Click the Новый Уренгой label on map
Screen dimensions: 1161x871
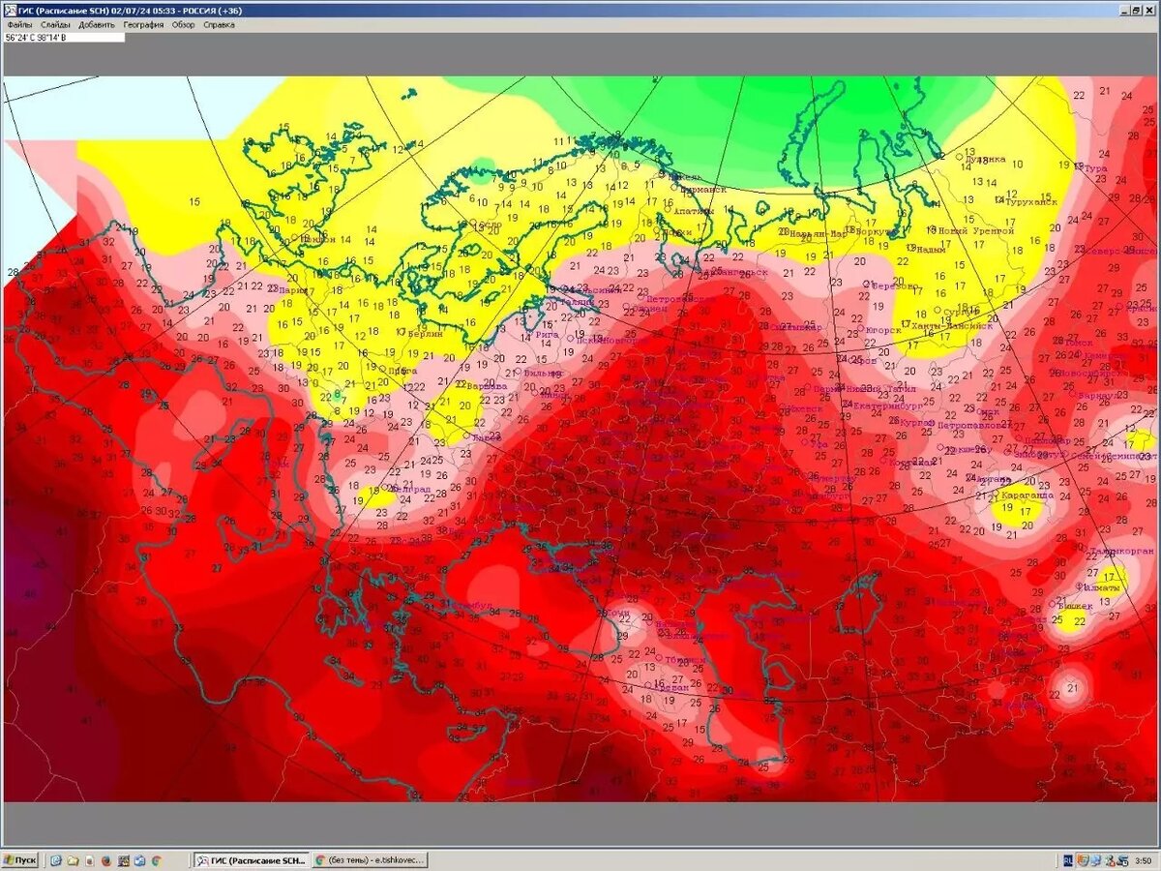pyautogui.click(x=979, y=231)
